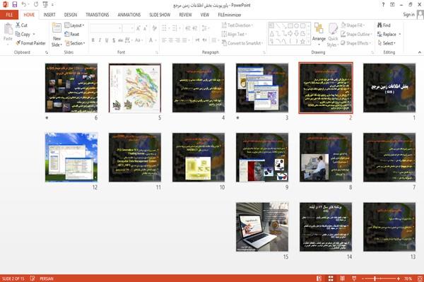Screen dimensions: 424x282
Task: Click the Undo arrow icon
Action: 24,5
